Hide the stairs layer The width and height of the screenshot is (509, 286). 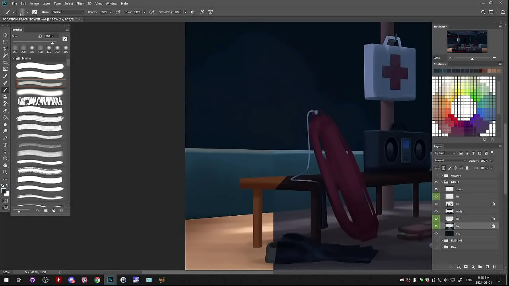pos(436,189)
